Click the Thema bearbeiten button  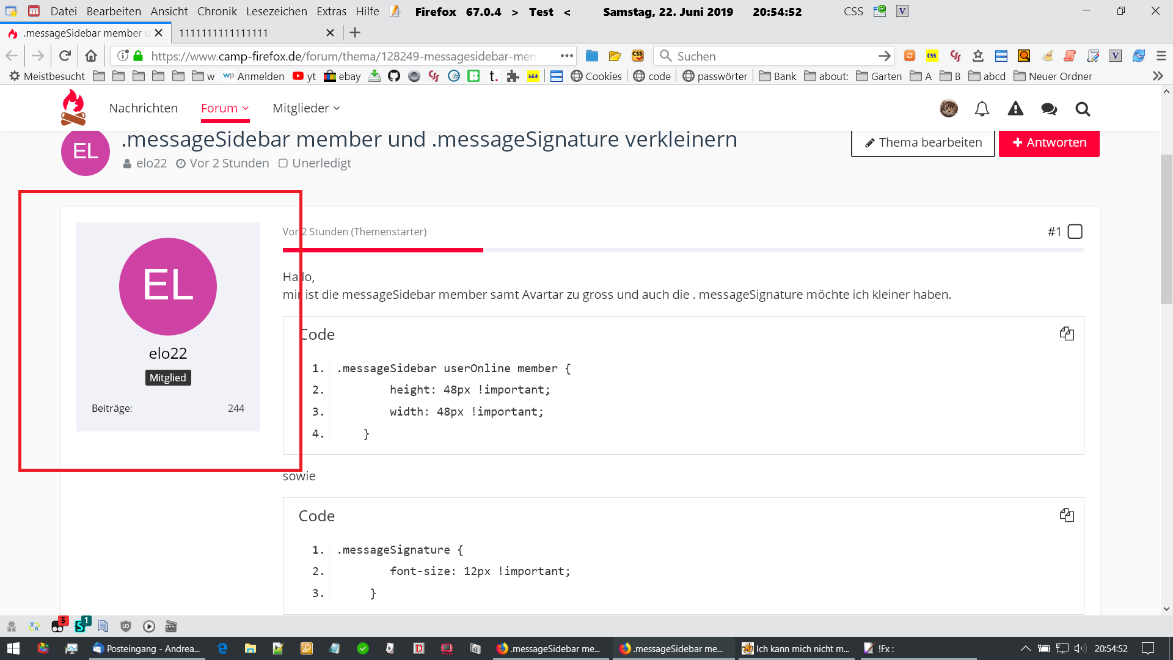[x=923, y=142]
